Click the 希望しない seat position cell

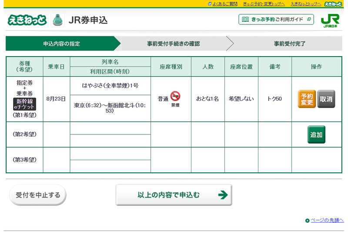[x=241, y=99]
